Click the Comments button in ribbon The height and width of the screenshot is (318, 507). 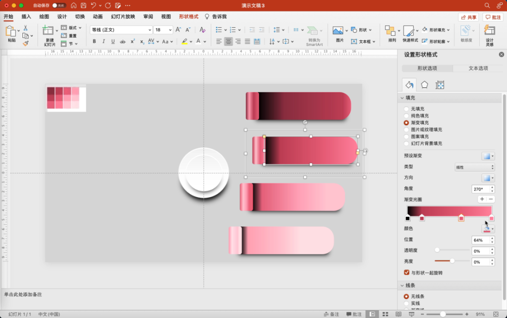point(493,17)
